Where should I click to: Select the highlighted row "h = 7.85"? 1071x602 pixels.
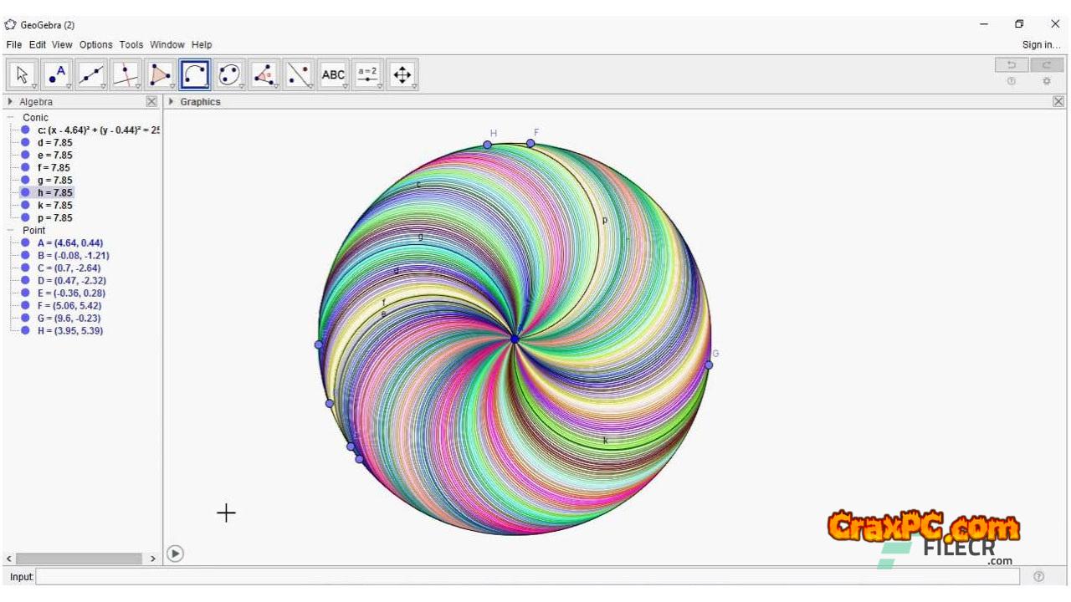click(54, 192)
